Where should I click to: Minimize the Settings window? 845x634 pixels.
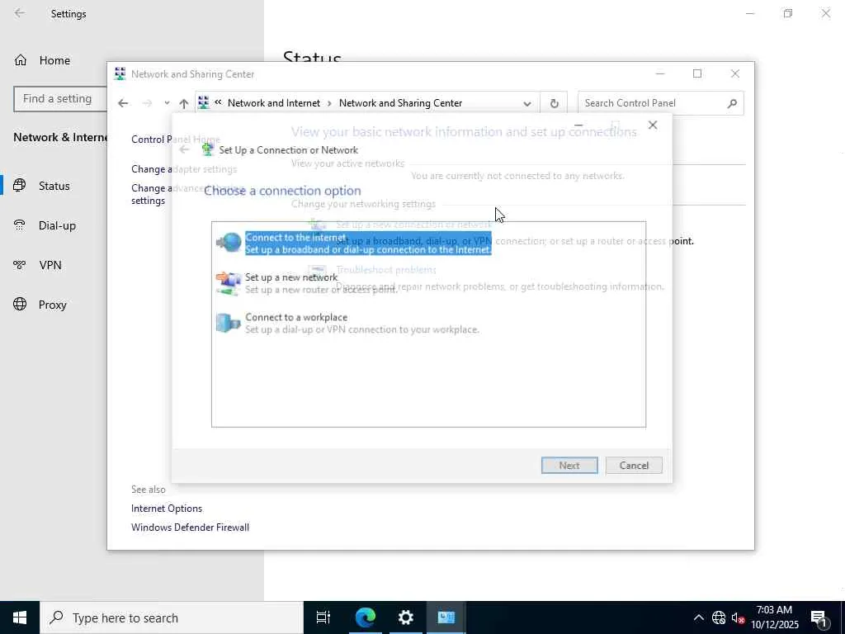pos(749,13)
